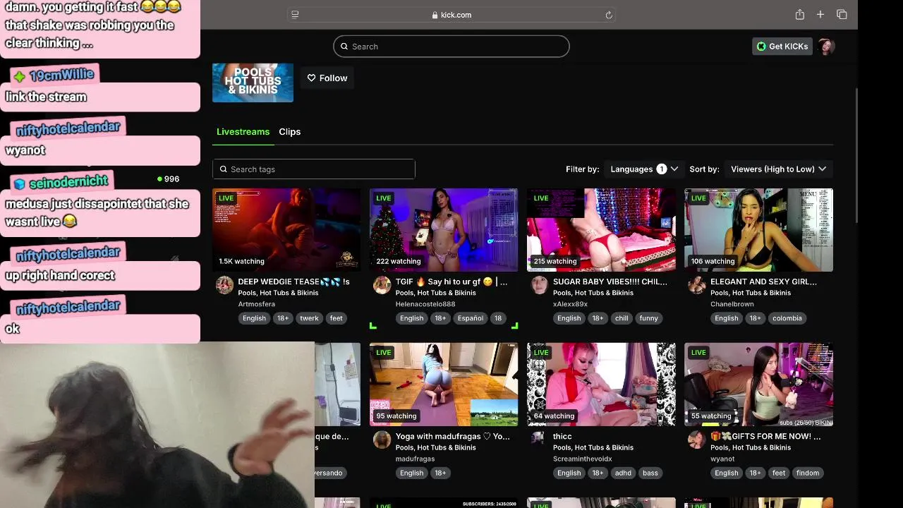Click the xAlexx89x channel avatar
903x508 pixels.
click(540, 285)
